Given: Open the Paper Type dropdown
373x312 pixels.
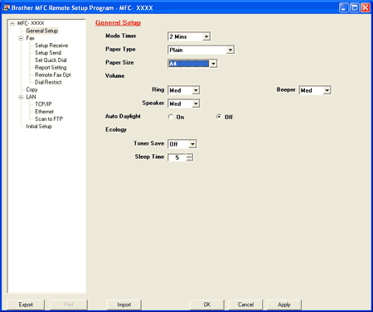Looking at the screenshot, I should 230,50.
